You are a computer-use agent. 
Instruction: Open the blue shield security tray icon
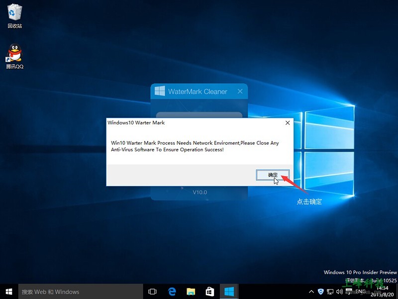point(321,292)
